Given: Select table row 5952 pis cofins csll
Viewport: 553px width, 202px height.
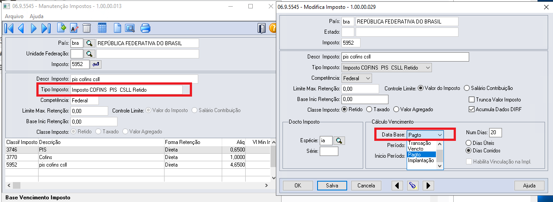Looking at the screenshot, I should (x=137, y=164).
